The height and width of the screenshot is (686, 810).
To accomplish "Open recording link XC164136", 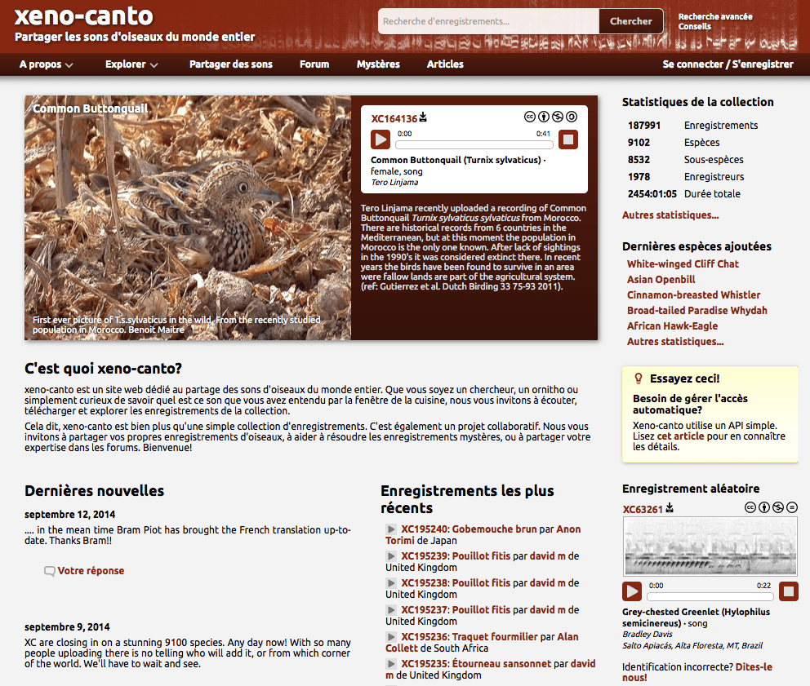I will pyautogui.click(x=394, y=119).
